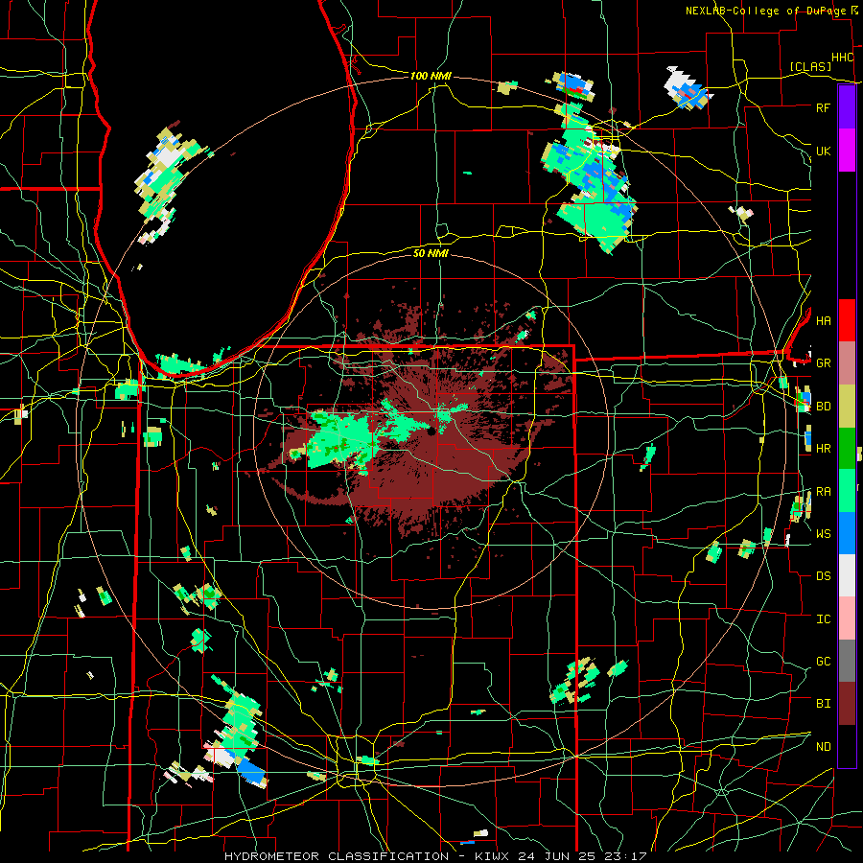Click the black radar site dot at center
863x863 pixels.
click(431, 432)
